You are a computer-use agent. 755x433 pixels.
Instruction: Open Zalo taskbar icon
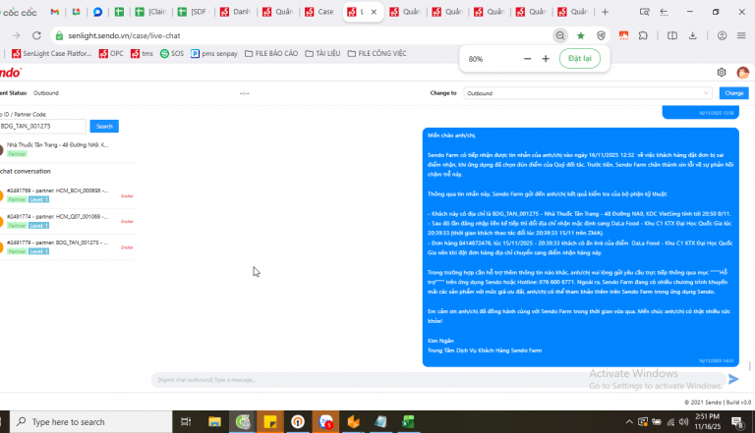pyautogui.click(x=326, y=422)
